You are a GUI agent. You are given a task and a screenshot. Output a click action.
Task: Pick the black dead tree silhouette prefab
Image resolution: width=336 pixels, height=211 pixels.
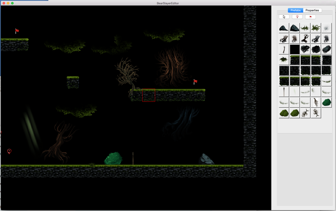[305, 39]
